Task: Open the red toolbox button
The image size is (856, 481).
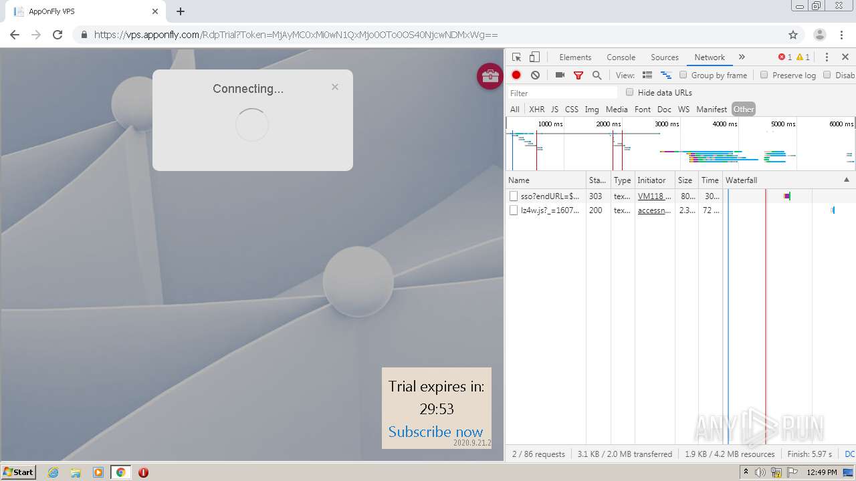Action: [490, 76]
